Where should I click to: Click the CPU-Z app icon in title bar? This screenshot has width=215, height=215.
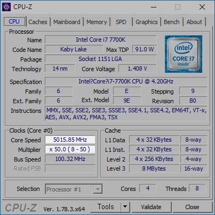pyautogui.click(x=6, y=7)
